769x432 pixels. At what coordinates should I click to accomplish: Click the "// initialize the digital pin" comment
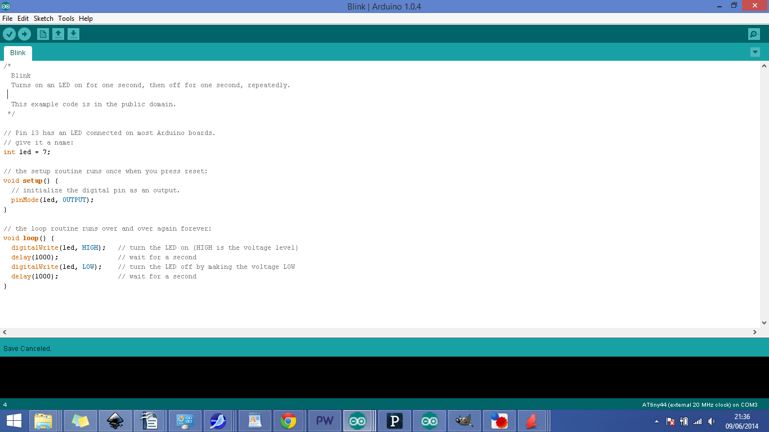click(96, 190)
